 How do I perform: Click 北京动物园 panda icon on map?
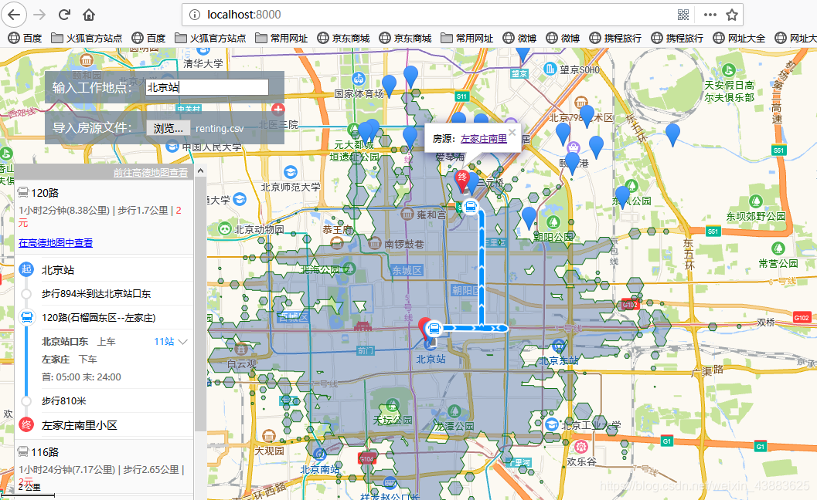[x=225, y=228]
